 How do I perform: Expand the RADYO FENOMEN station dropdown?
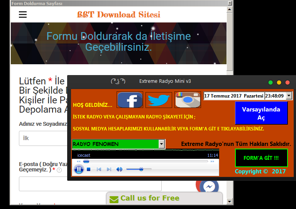coord(161,144)
